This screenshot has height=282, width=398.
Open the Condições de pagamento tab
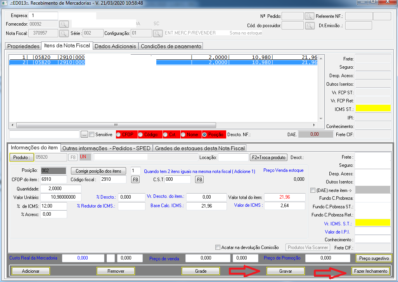tap(171, 46)
